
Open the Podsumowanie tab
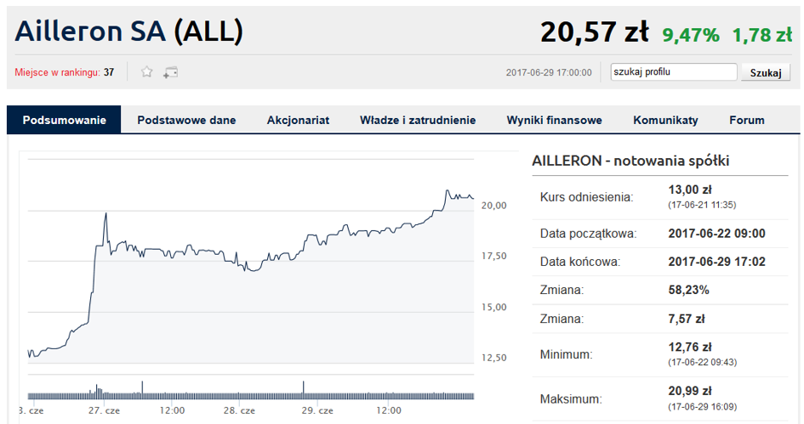64,120
